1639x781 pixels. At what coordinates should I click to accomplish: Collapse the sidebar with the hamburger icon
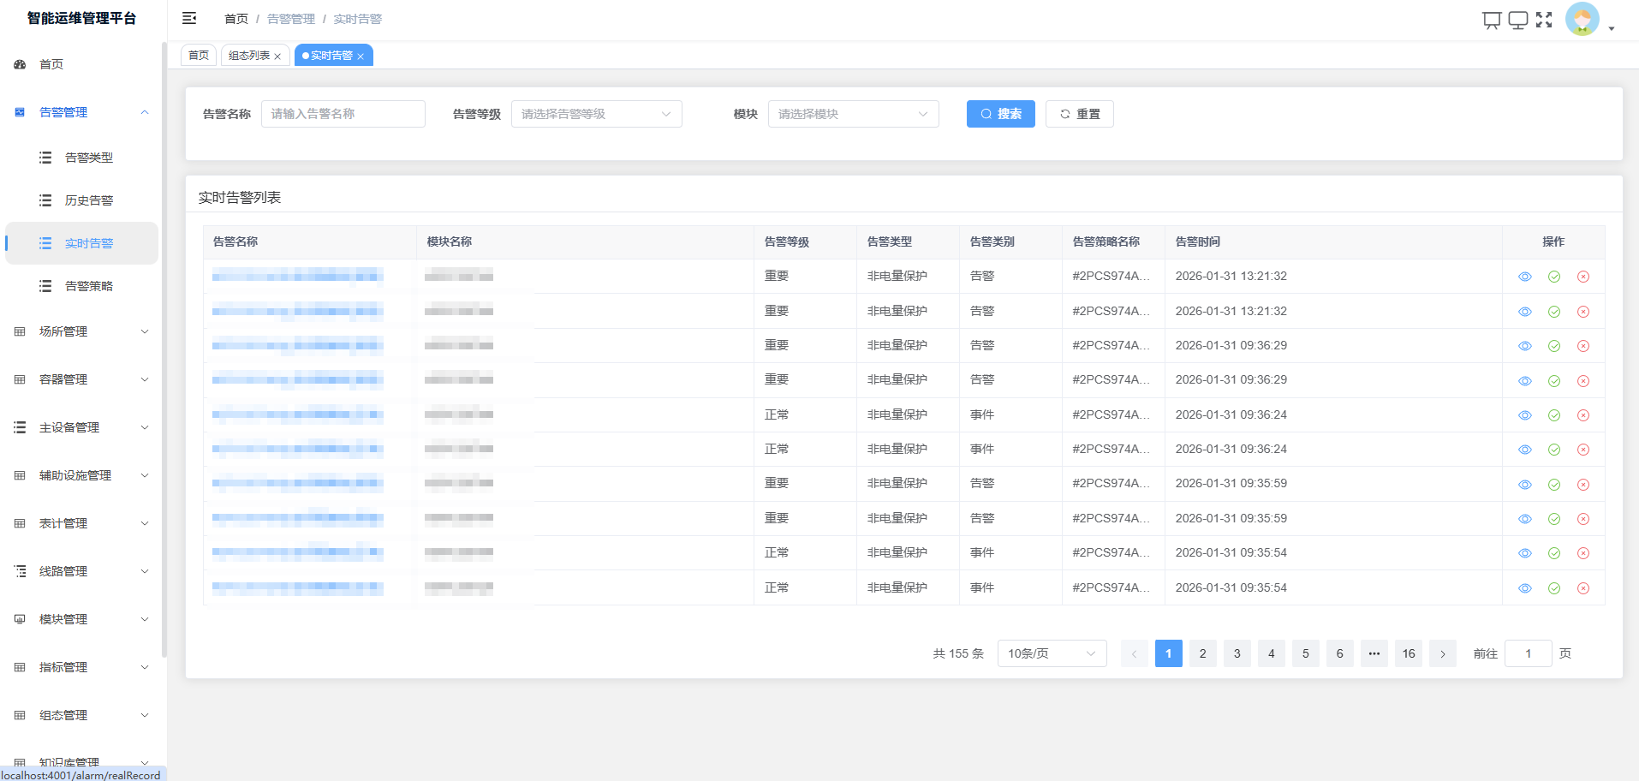(189, 18)
